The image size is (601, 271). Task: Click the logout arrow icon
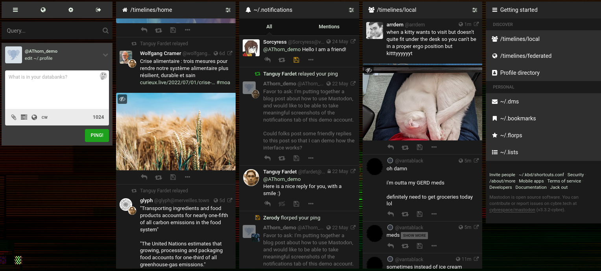(98, 10)
